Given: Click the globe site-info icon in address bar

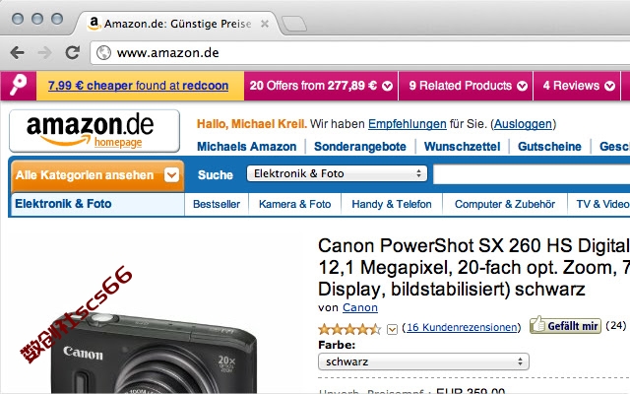Looking at the screenshot, I should pyautogui.click(x=103, y=52).
